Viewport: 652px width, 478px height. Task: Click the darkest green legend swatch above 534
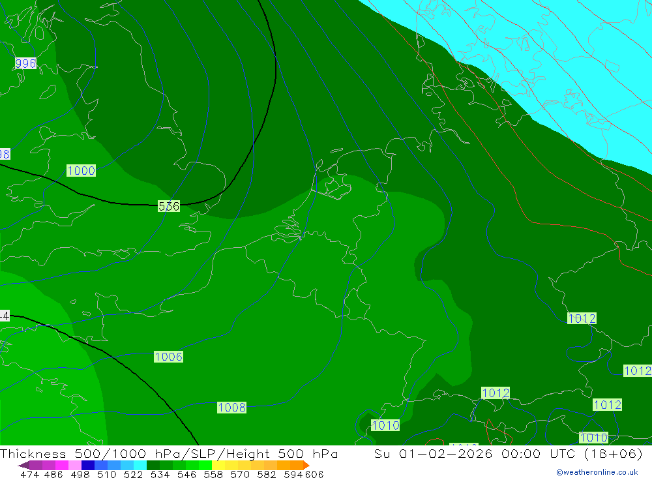(153, 465)
